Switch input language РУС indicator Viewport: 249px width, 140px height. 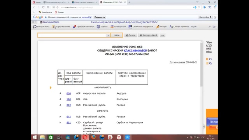coord(203,137)
